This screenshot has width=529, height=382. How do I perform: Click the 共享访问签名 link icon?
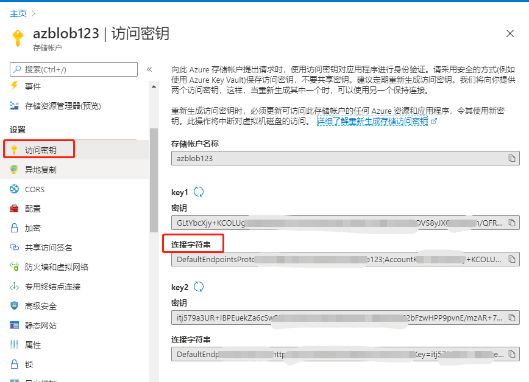coord(14,248)
